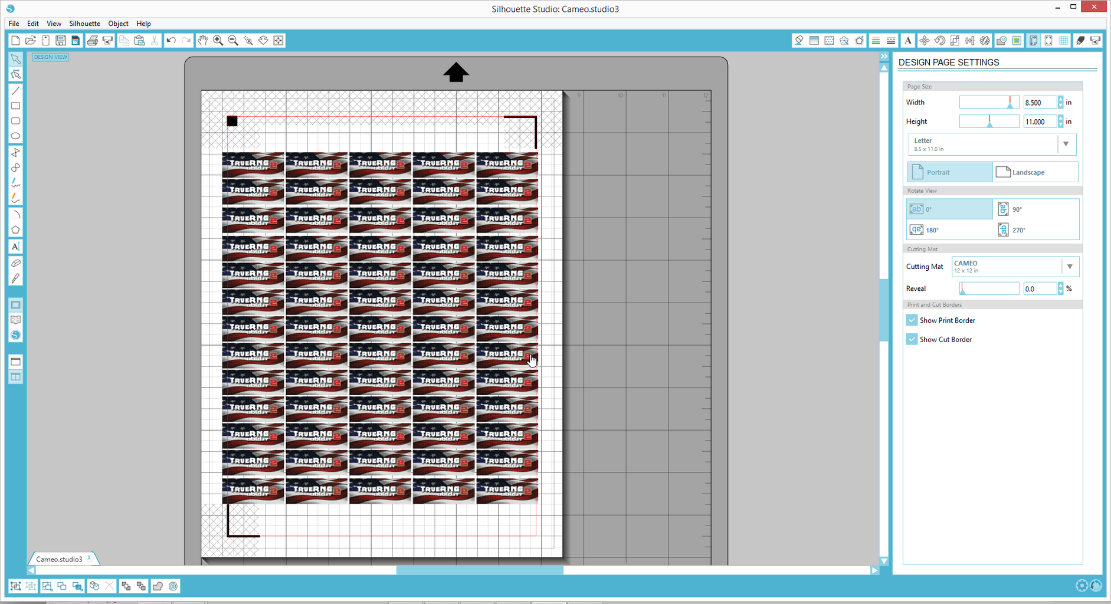Select the Regular Polygon tool
Screen dimensions: 1111x604
click(x=15, y=230)
